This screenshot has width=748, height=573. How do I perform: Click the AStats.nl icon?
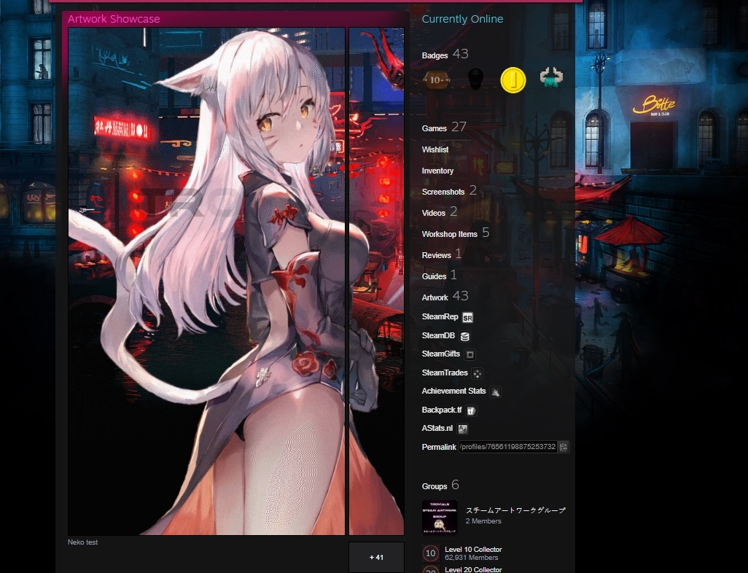tap(462, 429)
